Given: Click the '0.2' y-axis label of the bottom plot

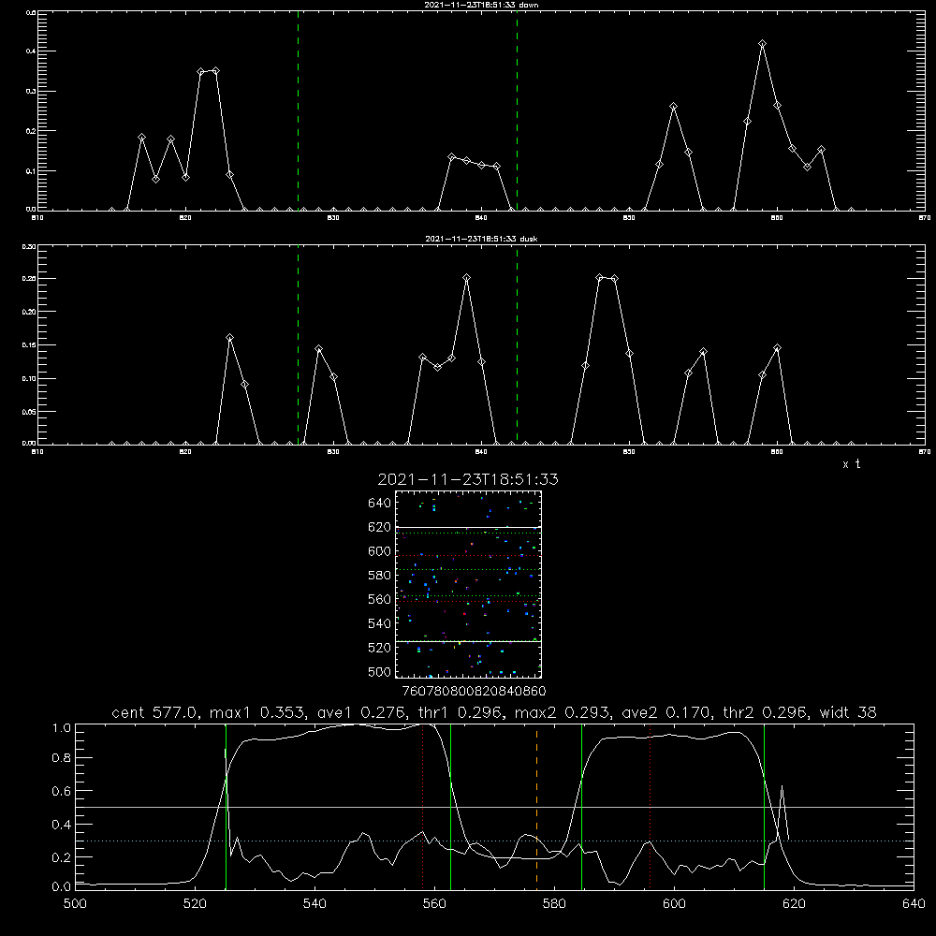Looking at the screenshot, I should 62,857.
